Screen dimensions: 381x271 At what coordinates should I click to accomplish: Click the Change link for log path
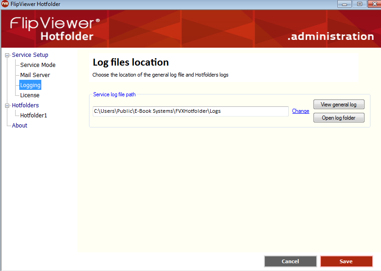click(301, 111)
